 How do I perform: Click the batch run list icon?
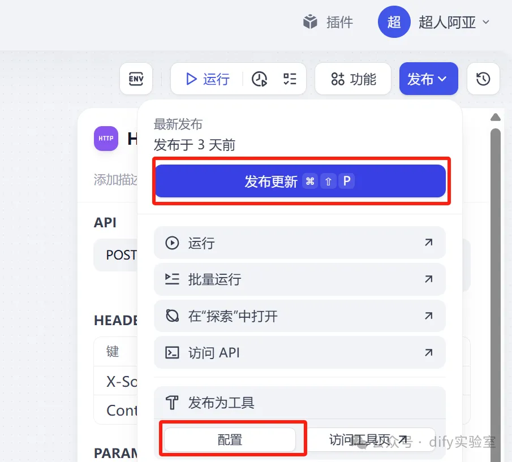[x=172, y=279]
